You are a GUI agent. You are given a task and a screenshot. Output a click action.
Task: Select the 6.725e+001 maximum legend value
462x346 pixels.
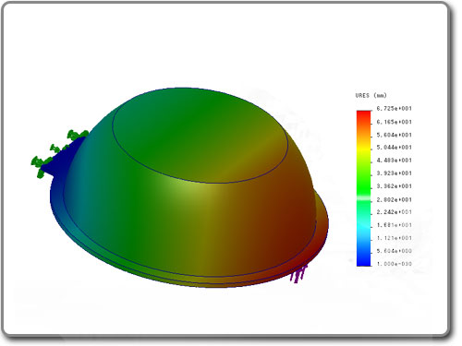pyautogui.click(x=394, y=109)
